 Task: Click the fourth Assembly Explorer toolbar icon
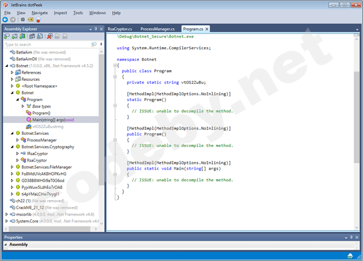coord(31,37)
